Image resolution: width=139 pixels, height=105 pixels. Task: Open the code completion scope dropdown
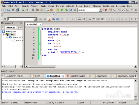point(54,15)
